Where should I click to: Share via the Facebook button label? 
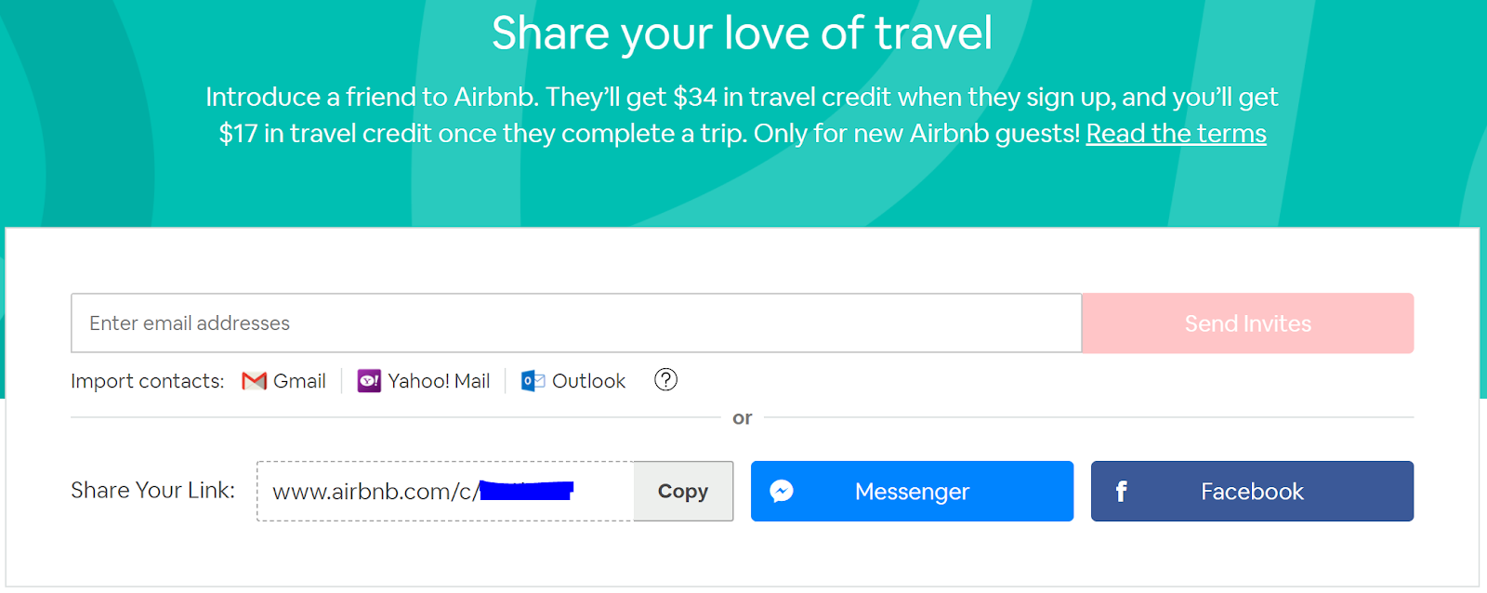pos(1252,492)
